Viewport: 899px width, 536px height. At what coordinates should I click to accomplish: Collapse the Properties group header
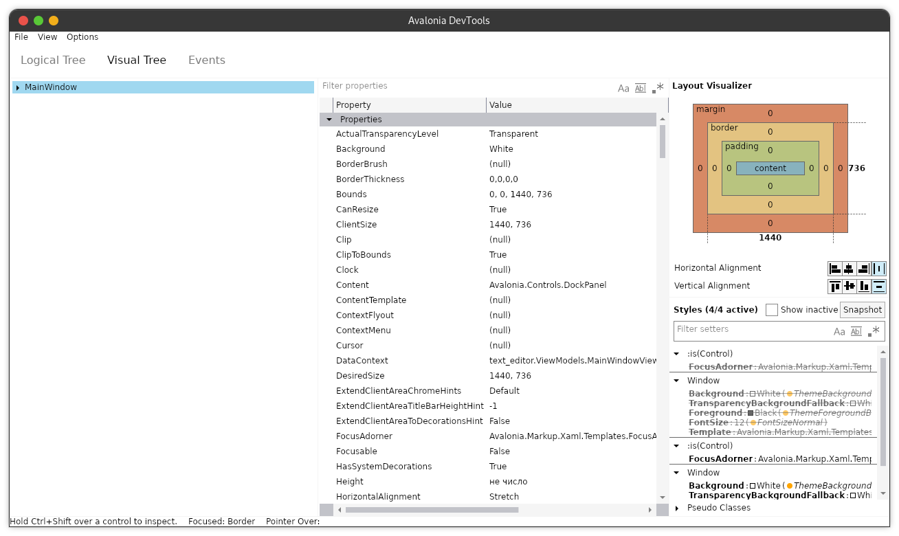click(329, 119)
